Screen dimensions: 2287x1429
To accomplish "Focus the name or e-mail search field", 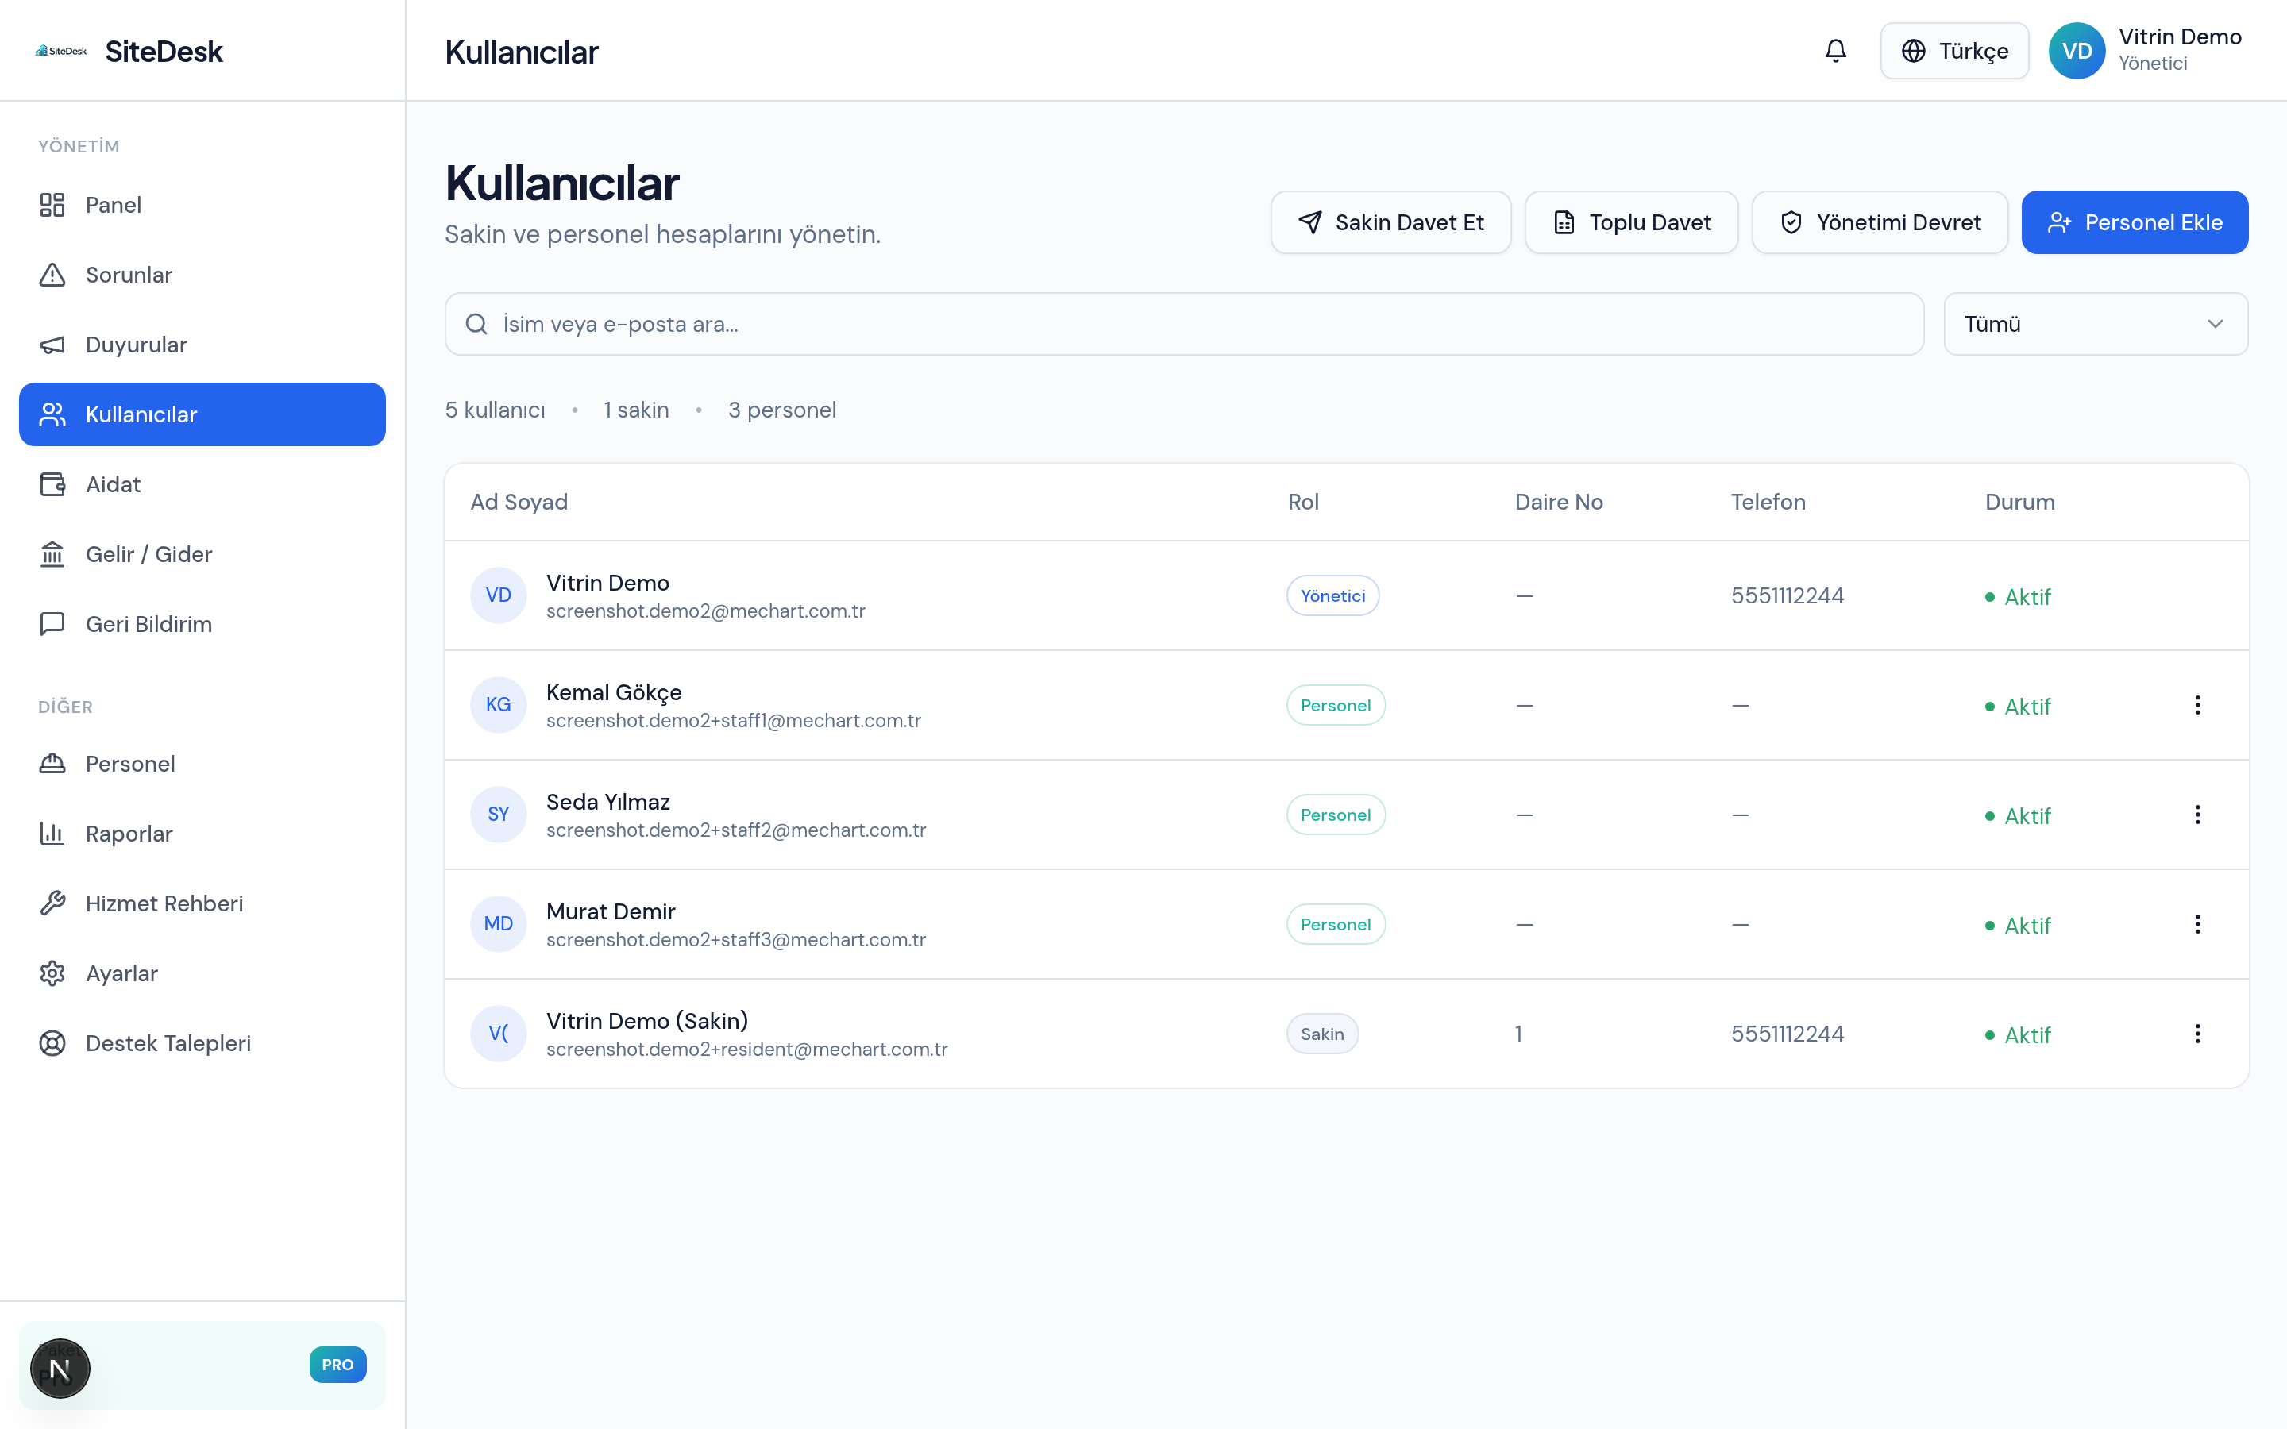I will point(1183,324).
